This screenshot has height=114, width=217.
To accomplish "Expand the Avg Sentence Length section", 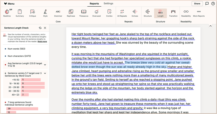I will (45, 64).
